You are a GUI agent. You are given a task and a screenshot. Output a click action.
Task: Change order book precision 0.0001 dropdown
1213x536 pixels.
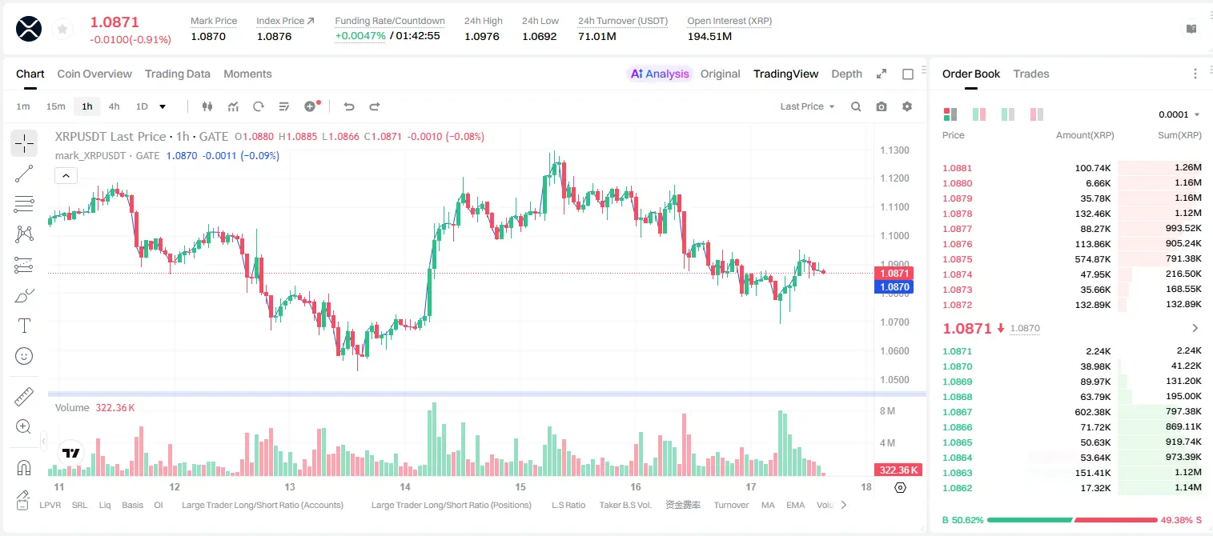pos(1179,114)
